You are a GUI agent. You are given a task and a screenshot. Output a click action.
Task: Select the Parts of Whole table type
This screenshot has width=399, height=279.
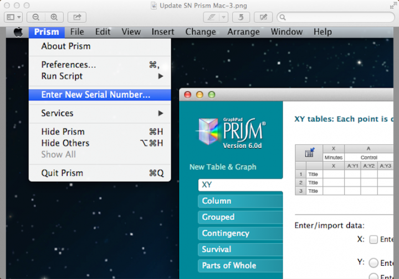click(241, 266)
